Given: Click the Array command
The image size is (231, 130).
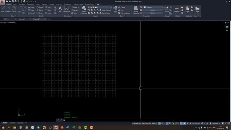Looking at the screenshot, I should [x=48, y=13].
